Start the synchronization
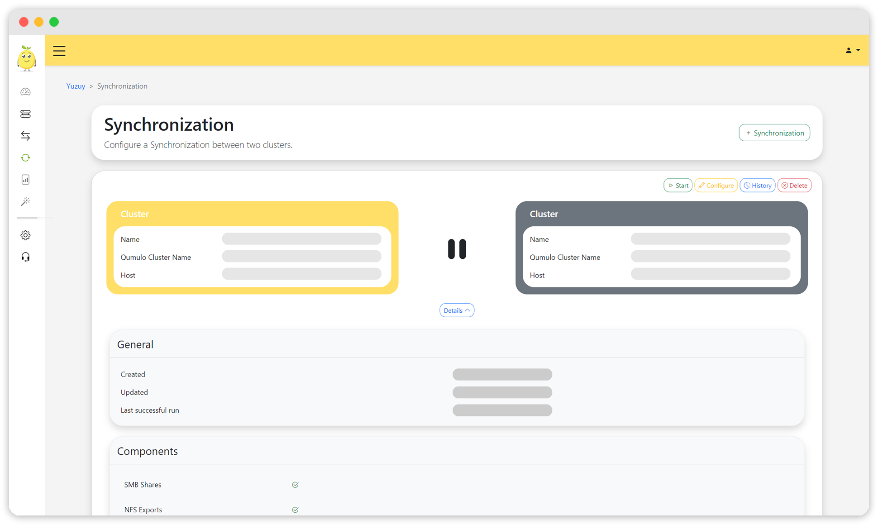 [x=678, y=186]
